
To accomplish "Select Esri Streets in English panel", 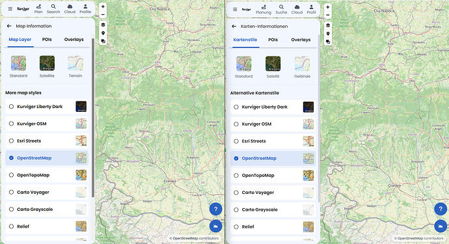I will (x=47, y=141).
